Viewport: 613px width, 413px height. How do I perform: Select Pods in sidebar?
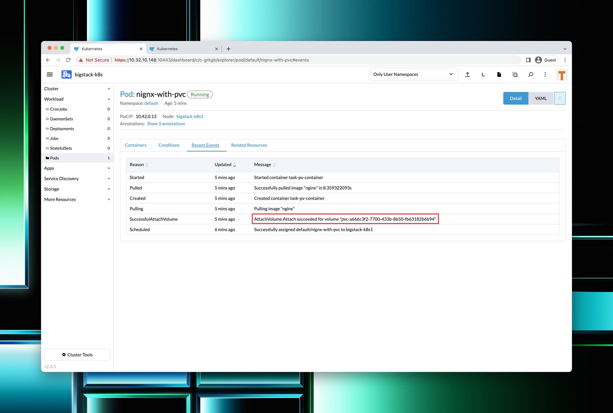(77, 158)
